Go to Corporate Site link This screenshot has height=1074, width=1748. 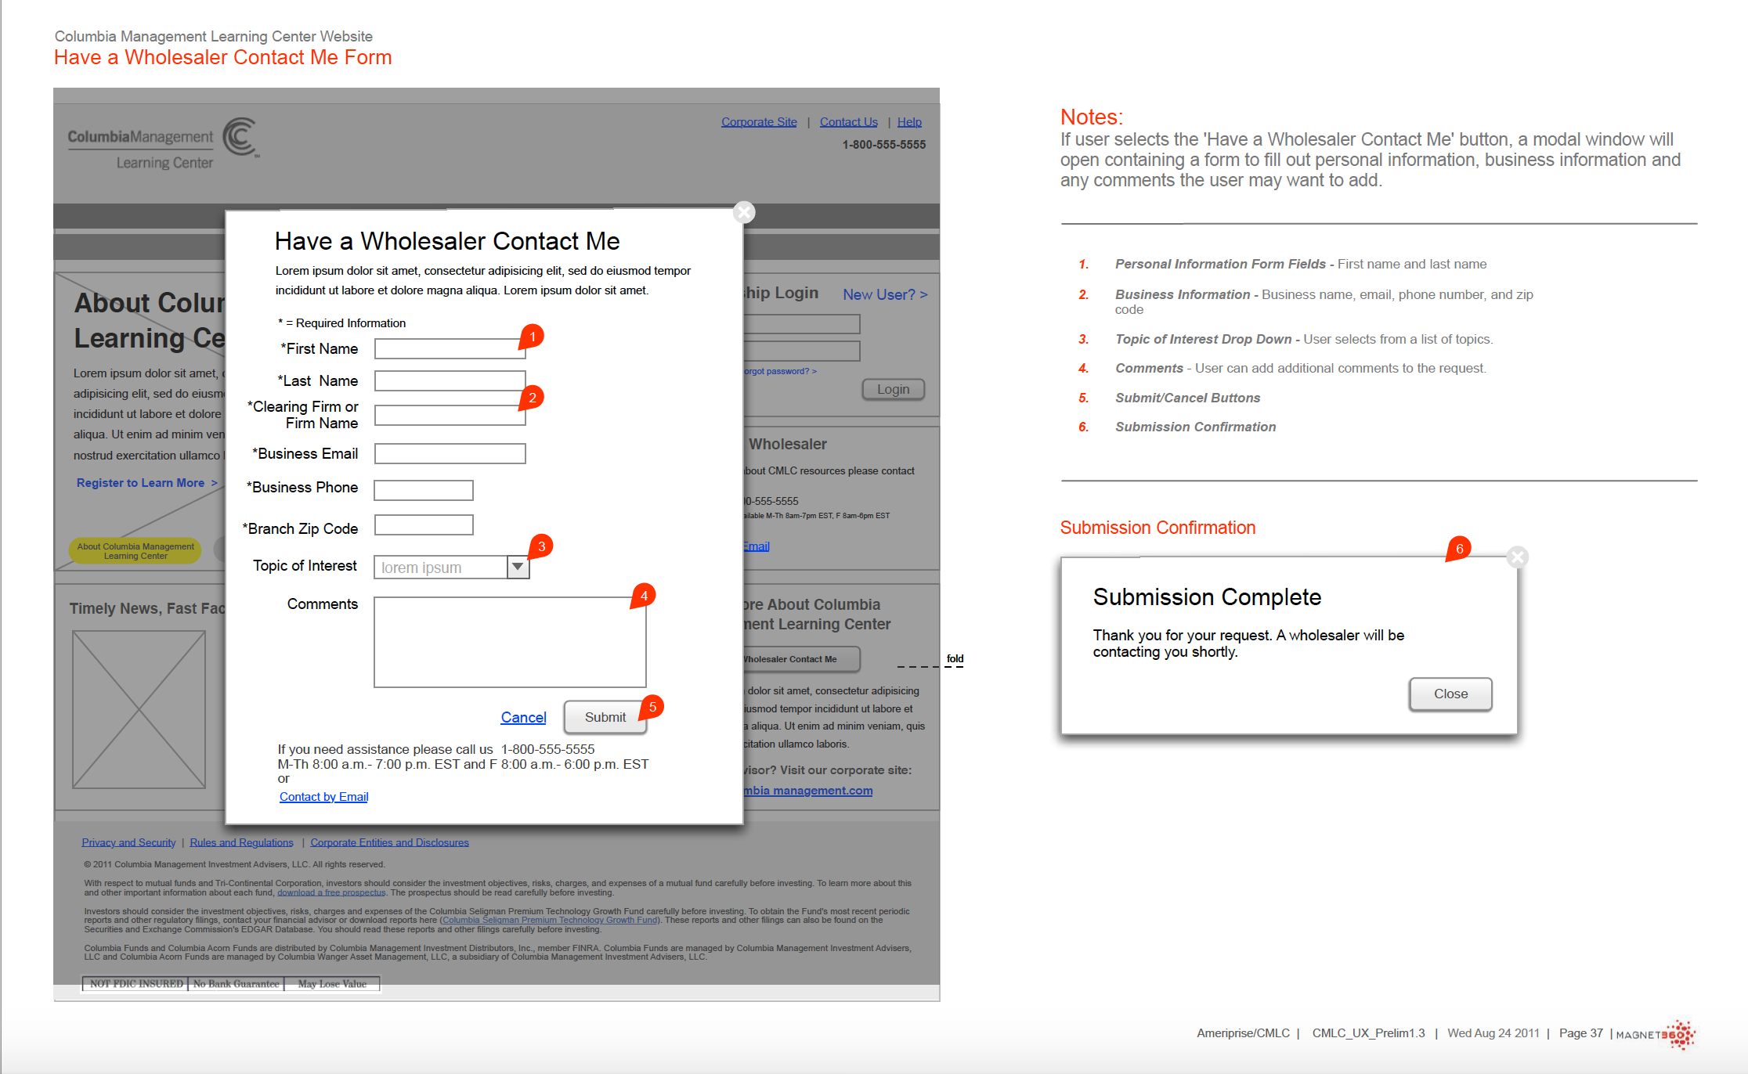(758, 122)
